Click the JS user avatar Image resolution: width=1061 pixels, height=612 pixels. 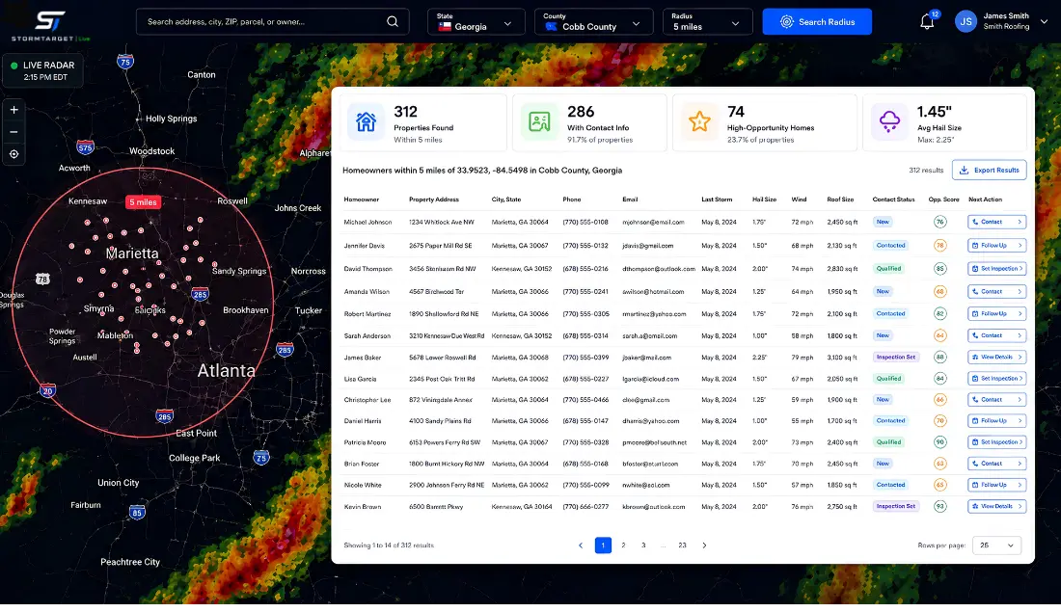click(966, 21)
